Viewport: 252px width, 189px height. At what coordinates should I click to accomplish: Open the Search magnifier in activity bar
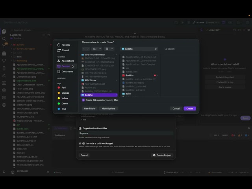(x=4, y=39)
